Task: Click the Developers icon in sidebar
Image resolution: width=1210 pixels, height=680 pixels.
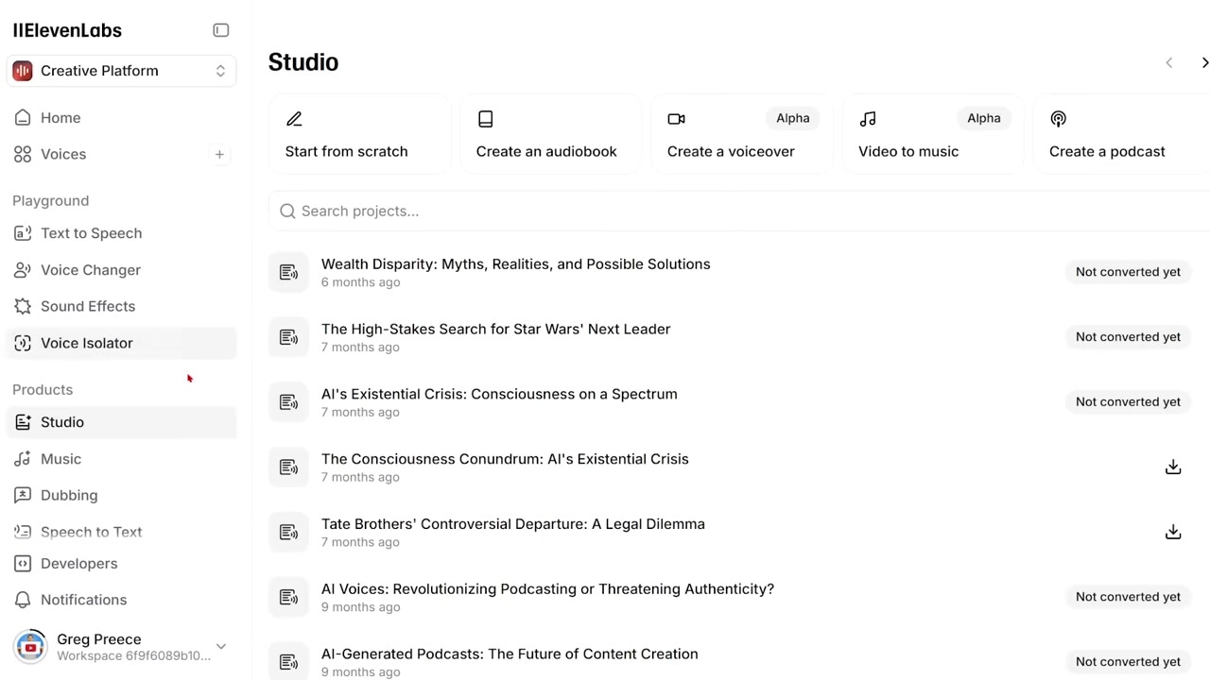Action: (23, 564)
